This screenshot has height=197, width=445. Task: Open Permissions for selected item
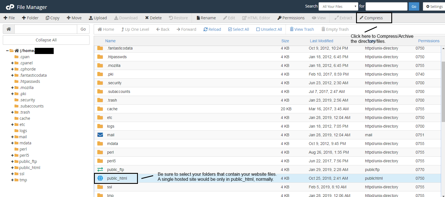pyautogui.click(x=291, y=18)
